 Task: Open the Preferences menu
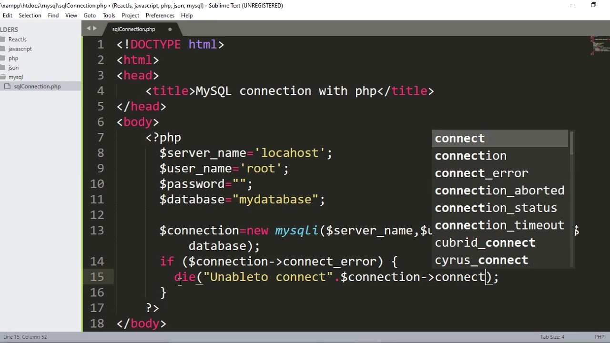160,15
